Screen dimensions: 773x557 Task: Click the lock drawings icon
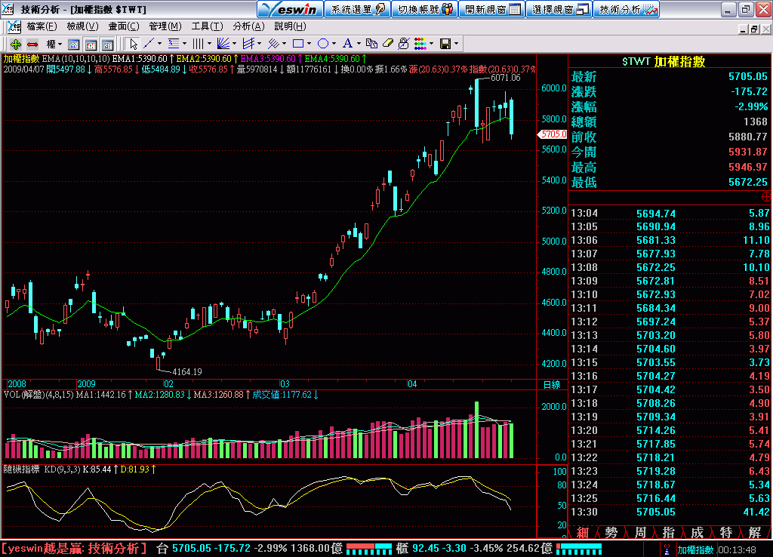pyautogui.click(x=404, y=44)
